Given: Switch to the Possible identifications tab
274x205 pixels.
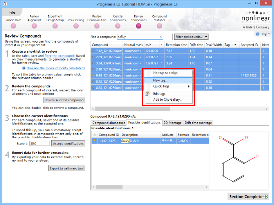Looking at the screenshot, I should click(144, 123).
